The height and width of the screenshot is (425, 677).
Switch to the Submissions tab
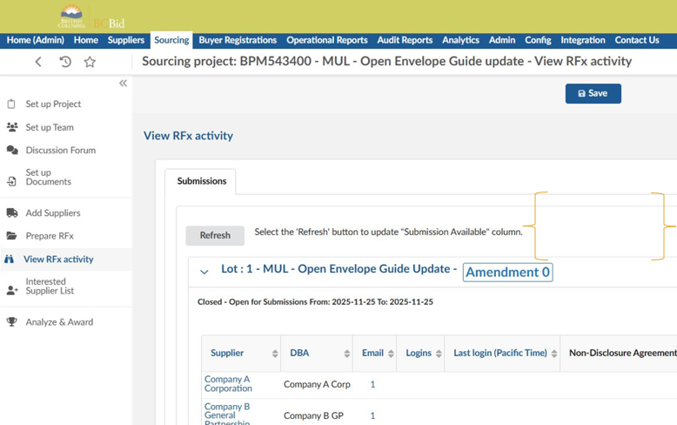coord(201,181)
